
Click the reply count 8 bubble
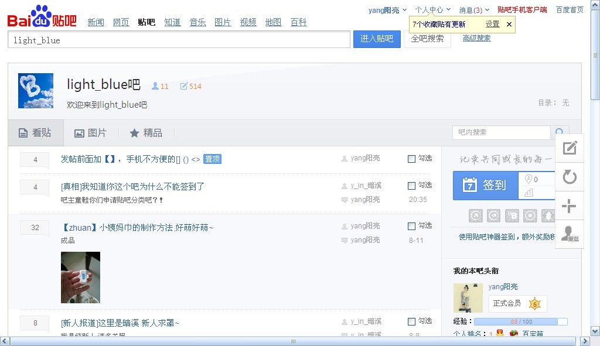point(35,323)
